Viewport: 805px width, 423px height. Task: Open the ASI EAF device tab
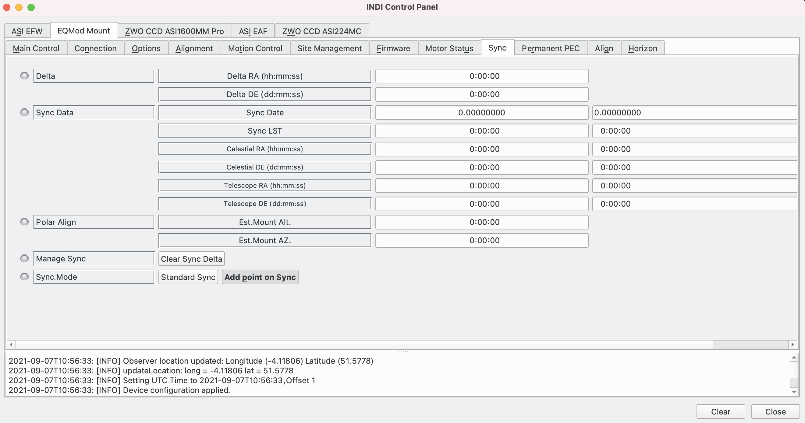pos(253,31)
